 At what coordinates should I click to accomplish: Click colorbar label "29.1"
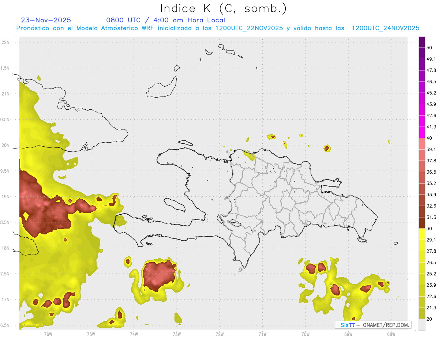coord(431,240)
